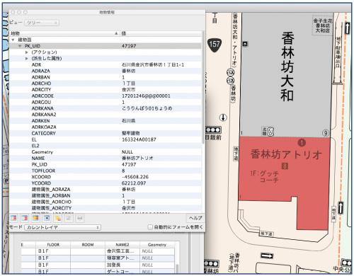Click the circled 9 marker on gray building

click(326, 133)
